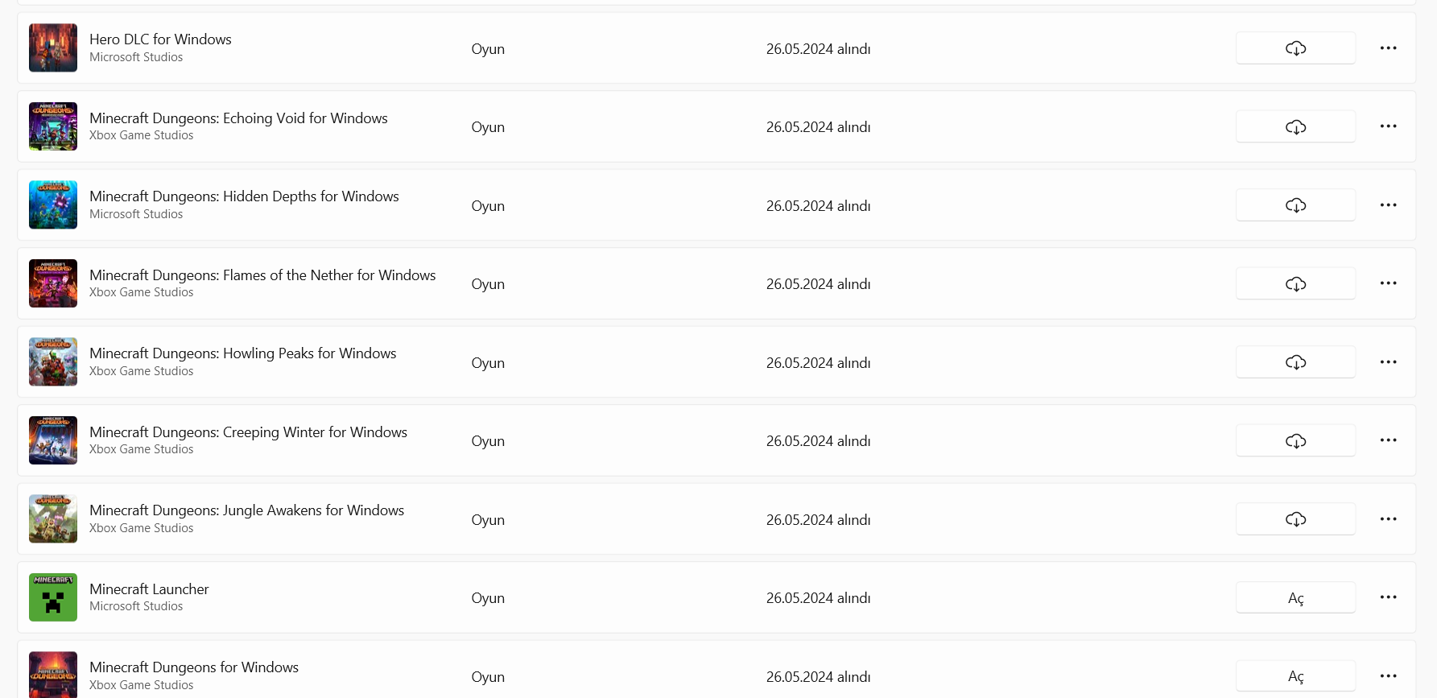The image size is (1437, 698).
Task: Open ellipsis menu for Jungle Awakens
Action: coord(1388,519)
